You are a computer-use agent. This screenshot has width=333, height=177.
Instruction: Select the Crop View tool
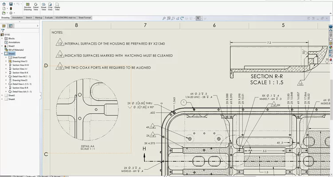(50, 7)
